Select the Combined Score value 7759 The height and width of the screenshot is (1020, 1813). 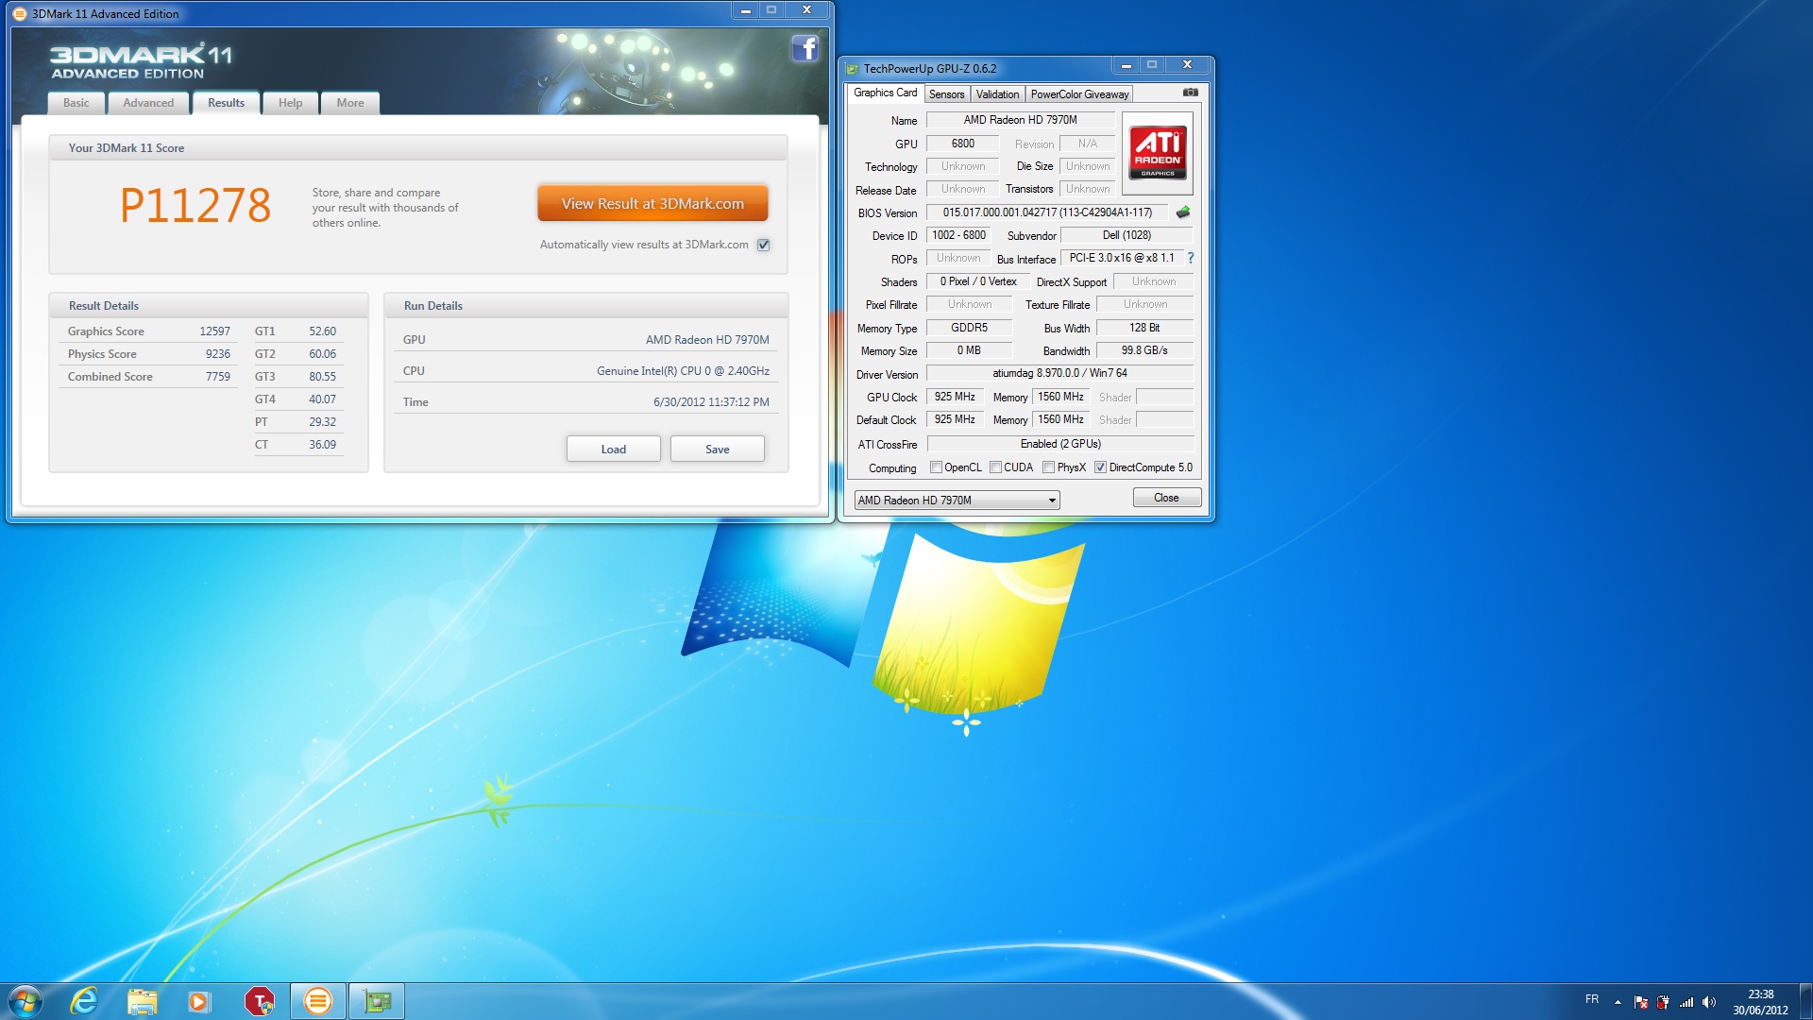pyautogui.click(x=217, y=377)
